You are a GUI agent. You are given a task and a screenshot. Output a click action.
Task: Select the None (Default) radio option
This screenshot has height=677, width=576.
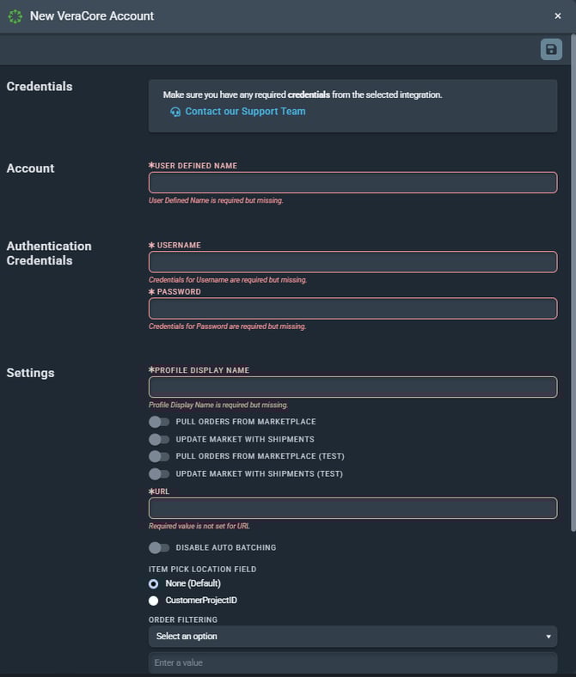point(154,583)
